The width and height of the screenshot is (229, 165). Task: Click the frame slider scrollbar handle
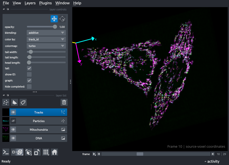(140, 154)
